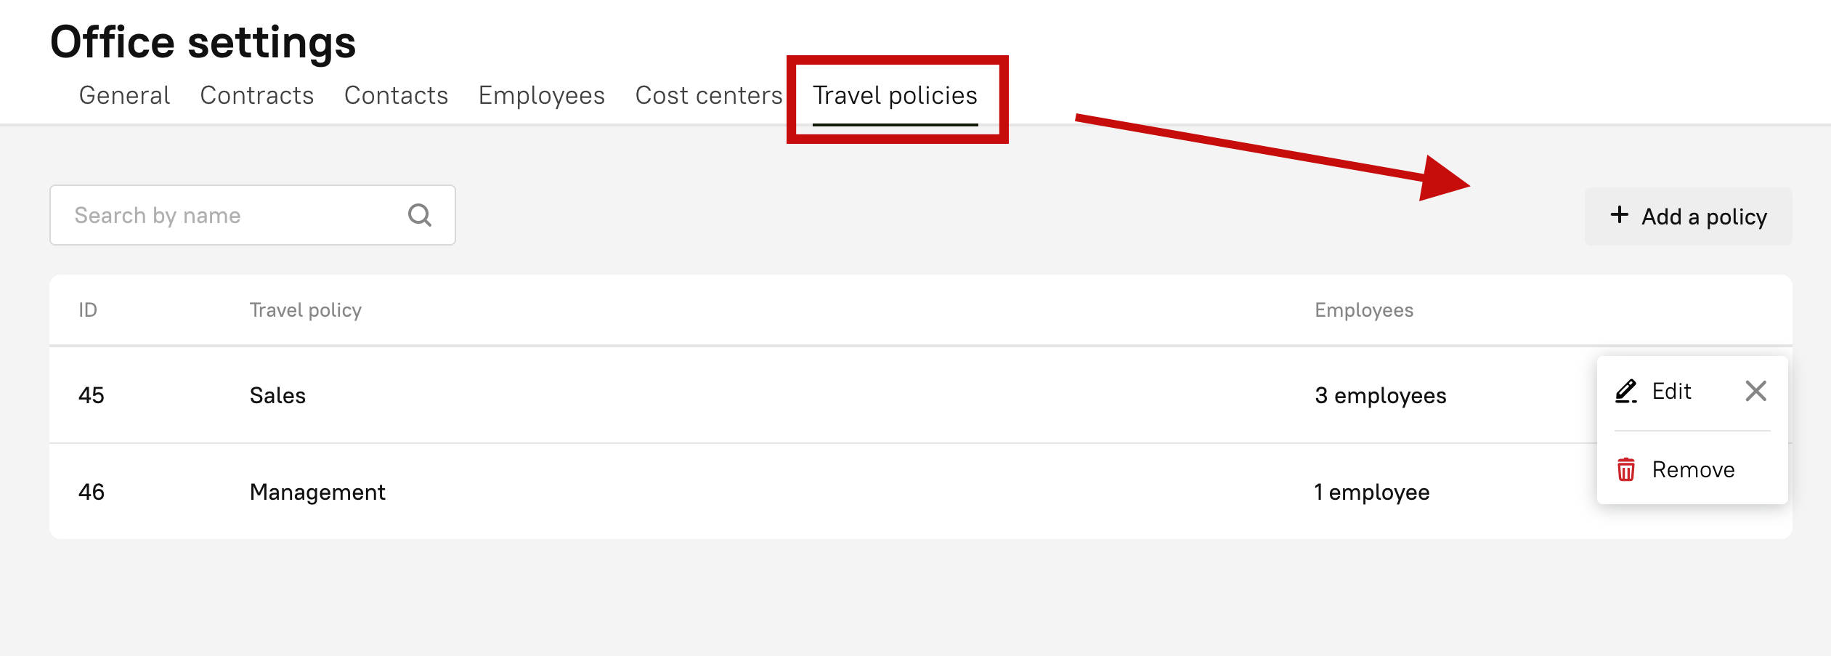Choose Edit from the popup menu
The image size is (1831, 656).
click(1671, 392)
